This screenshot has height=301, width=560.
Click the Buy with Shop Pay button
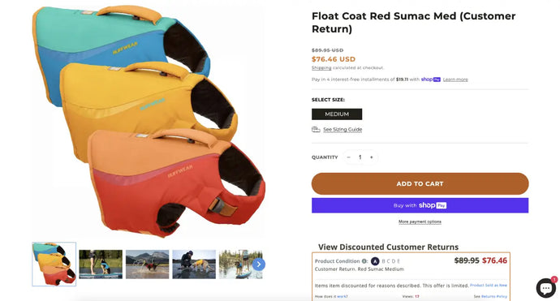420,205
